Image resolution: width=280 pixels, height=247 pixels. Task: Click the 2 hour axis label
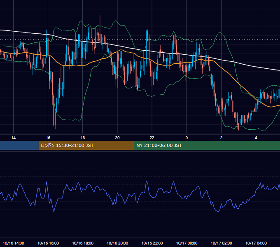click(x=221, y=138)
